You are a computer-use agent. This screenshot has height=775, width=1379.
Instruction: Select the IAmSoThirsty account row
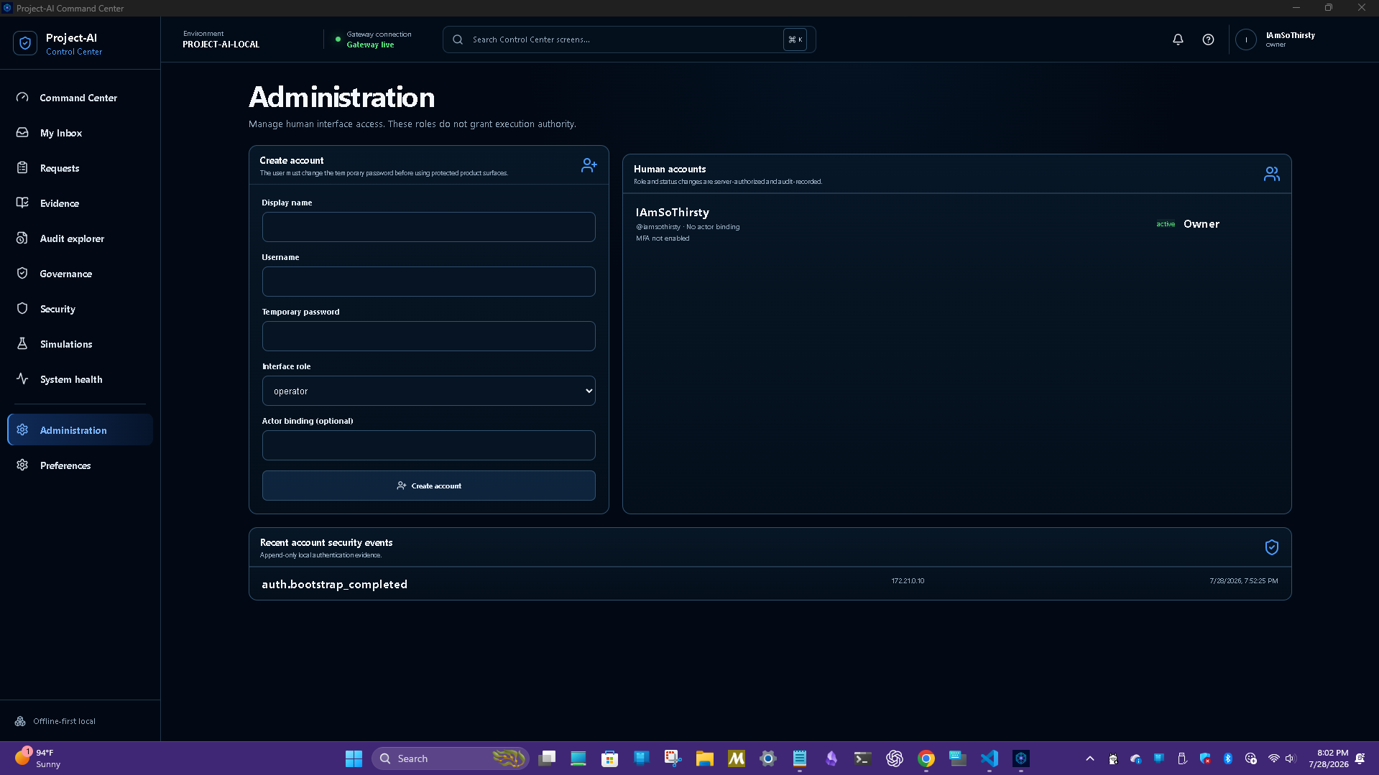tap(956, 224)
